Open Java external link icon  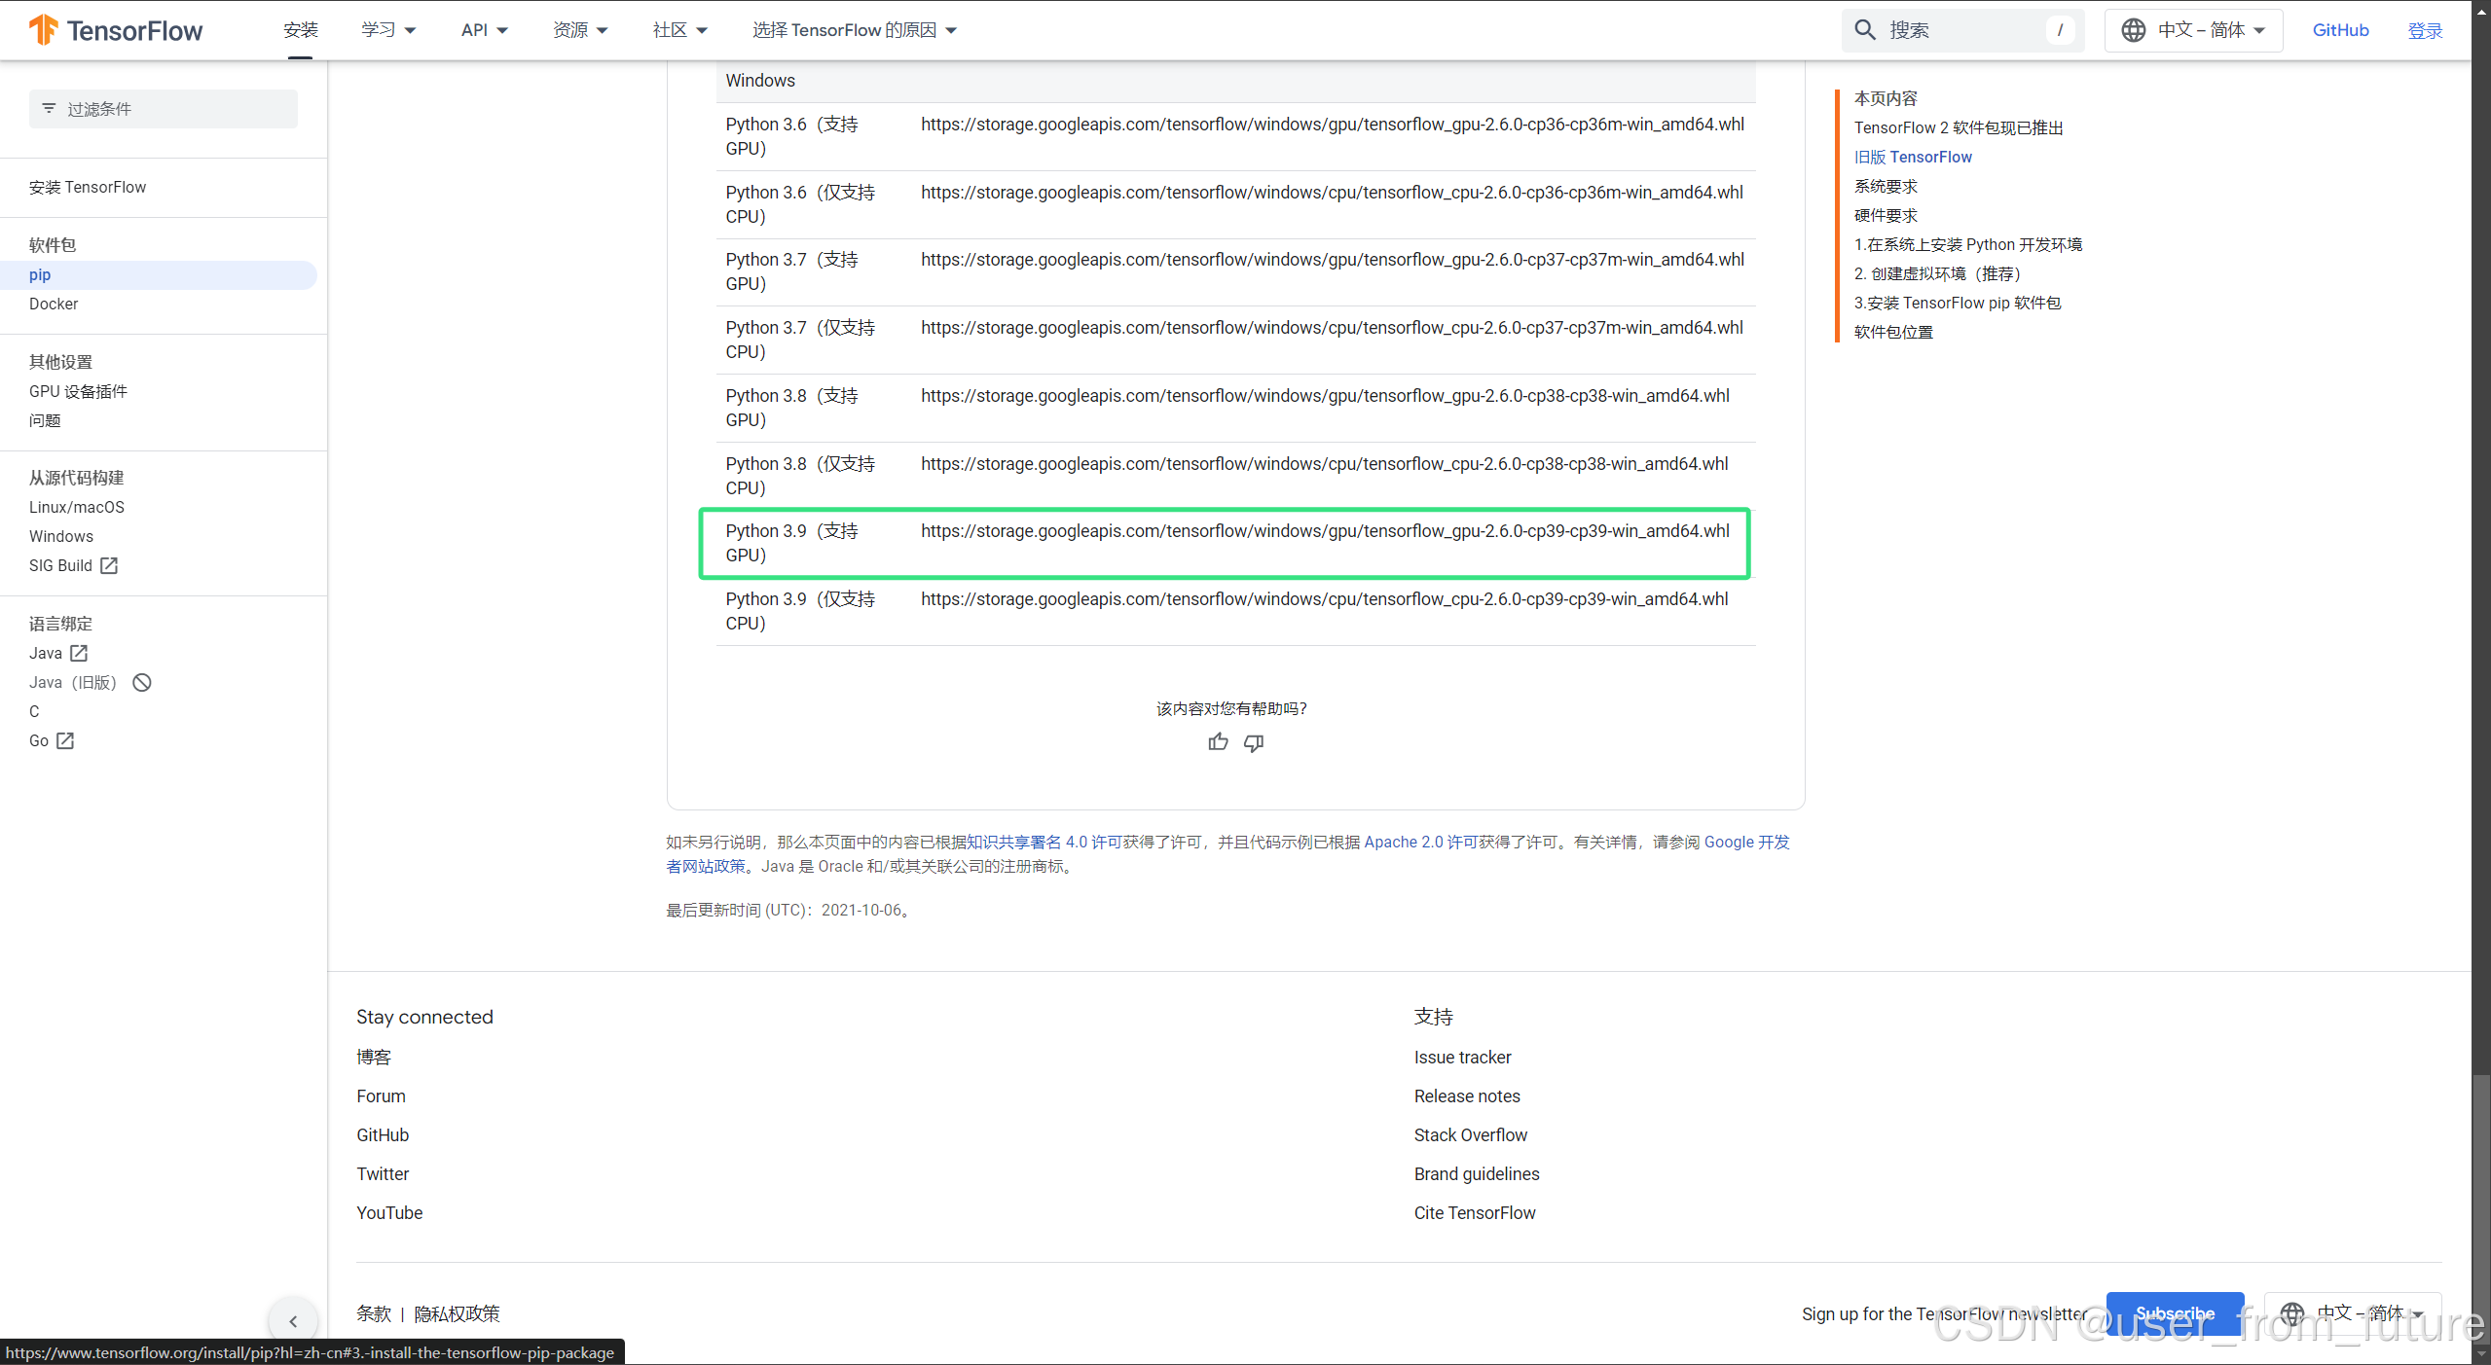tap(79, 653)
